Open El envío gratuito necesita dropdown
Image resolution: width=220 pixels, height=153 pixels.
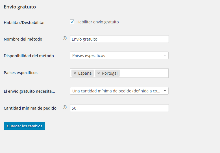119,91
